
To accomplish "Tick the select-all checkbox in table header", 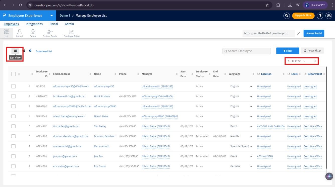I will (x=14, y=74).
